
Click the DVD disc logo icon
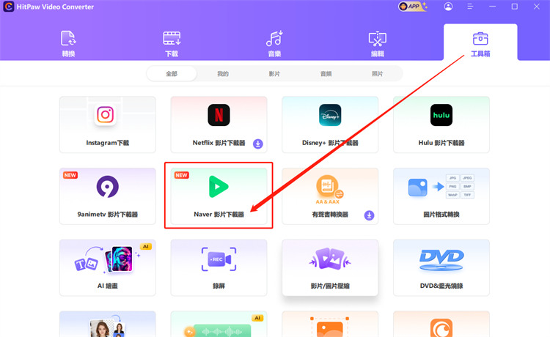coord(441,260)
